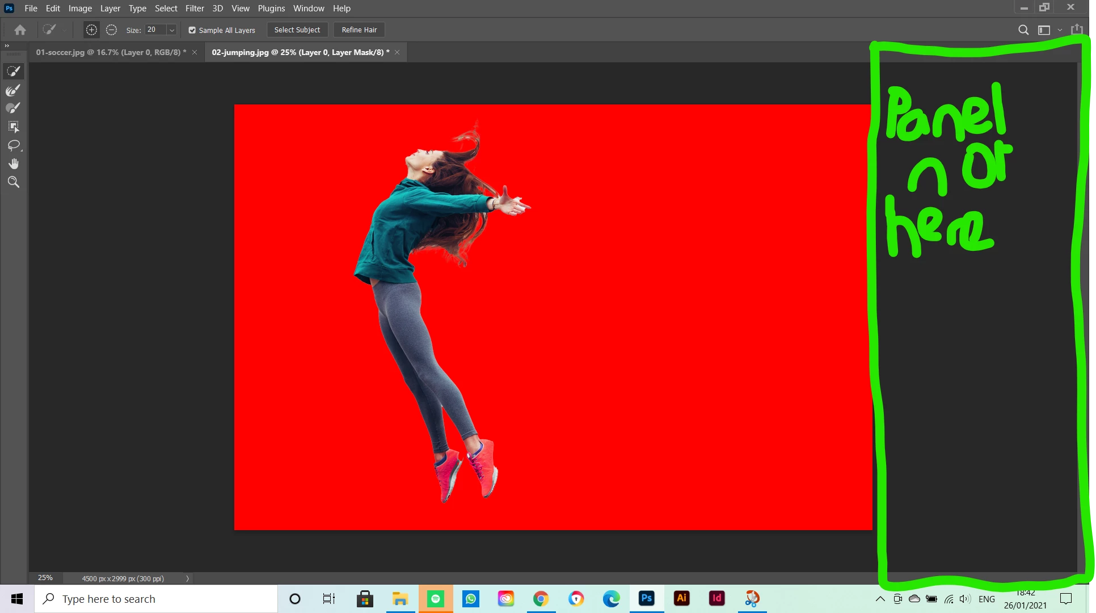Viewport: 1096px width, 613px height.
Task: Expand the collapsed toolbar double arrows
Action: pos(7,46)
